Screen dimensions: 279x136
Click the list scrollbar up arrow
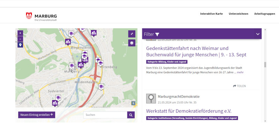click(x=265, y=29)
